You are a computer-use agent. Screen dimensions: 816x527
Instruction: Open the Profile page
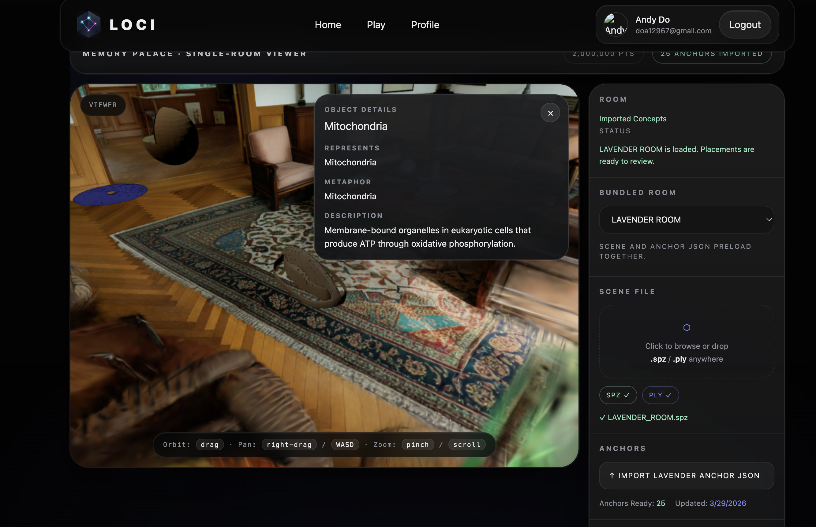pos(425,25)
